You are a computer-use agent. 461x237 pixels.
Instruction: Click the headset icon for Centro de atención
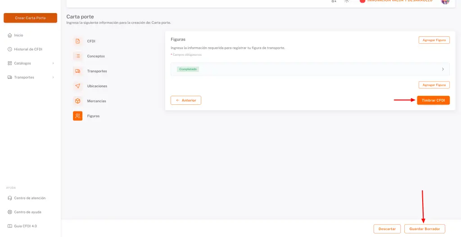10,198
